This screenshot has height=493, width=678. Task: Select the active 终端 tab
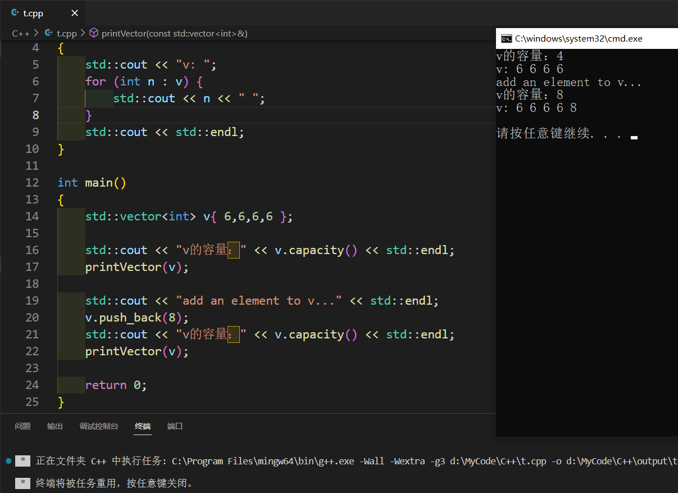point(142,426)
